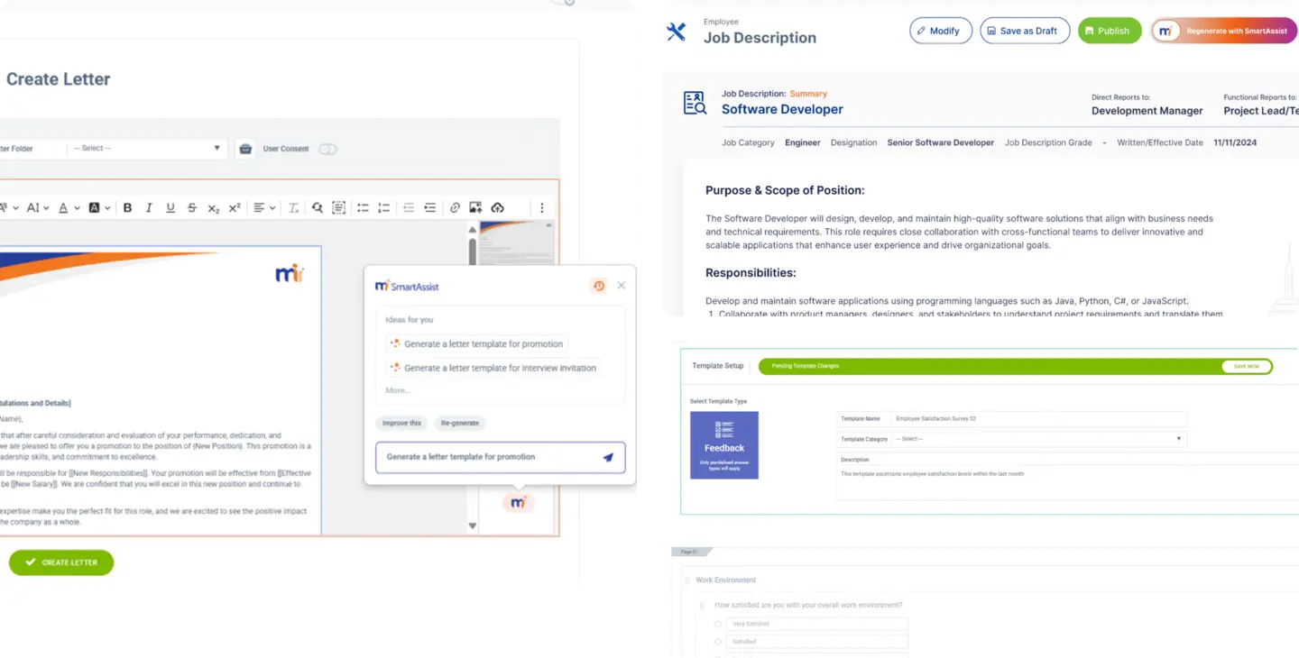Open the Template Category dropdown
The image size is (1299, 658).
1038,439
